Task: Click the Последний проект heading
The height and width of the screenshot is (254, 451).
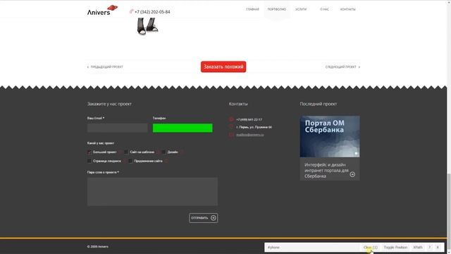Action: coord(318,104)
